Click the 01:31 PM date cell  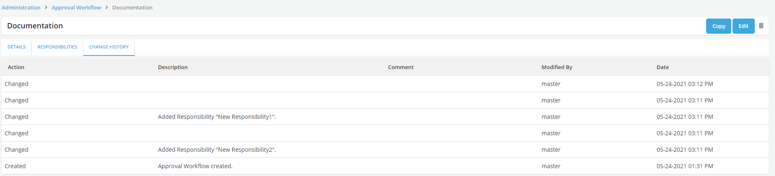pyautogui.click(x=685, y=166)
